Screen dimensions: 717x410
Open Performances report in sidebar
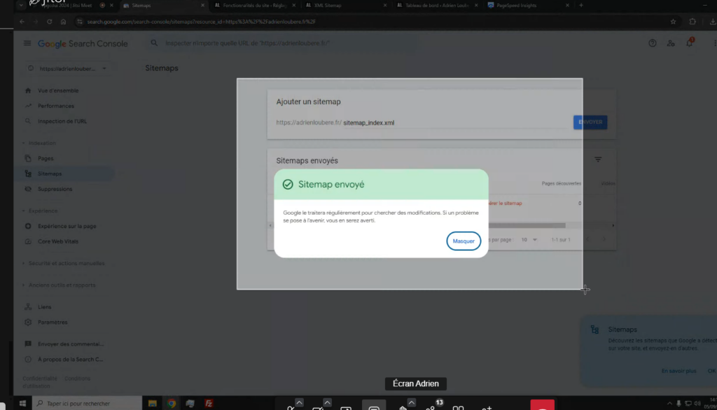pos(55,106)
